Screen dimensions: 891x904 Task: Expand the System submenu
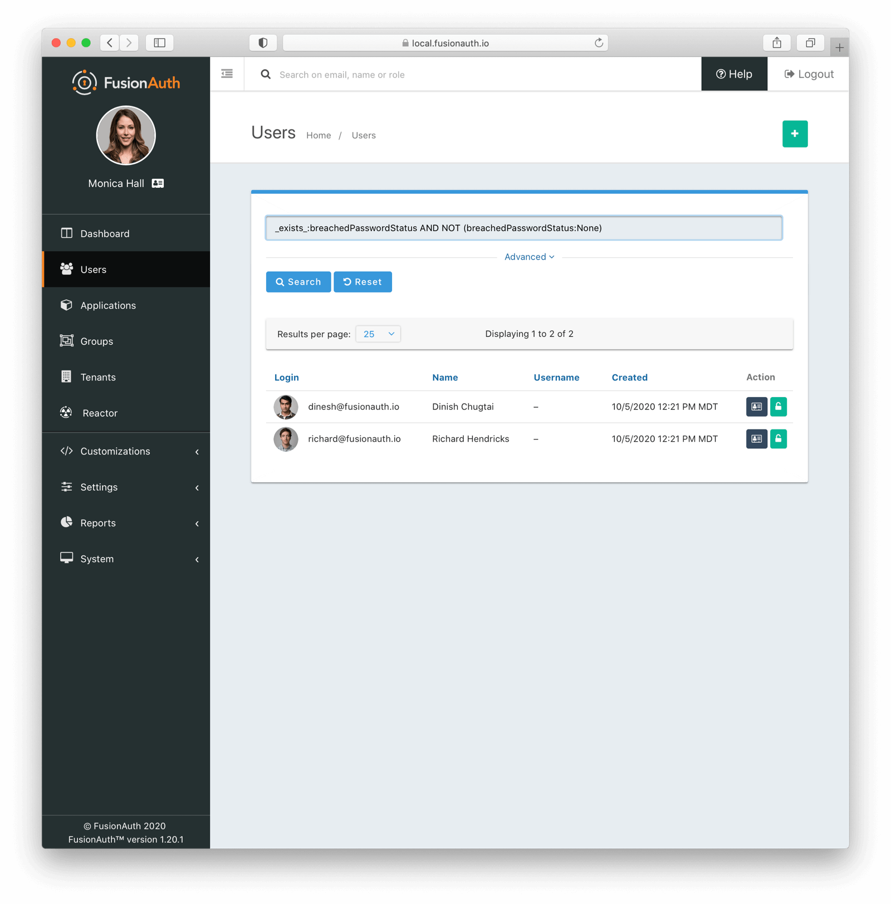126,559
